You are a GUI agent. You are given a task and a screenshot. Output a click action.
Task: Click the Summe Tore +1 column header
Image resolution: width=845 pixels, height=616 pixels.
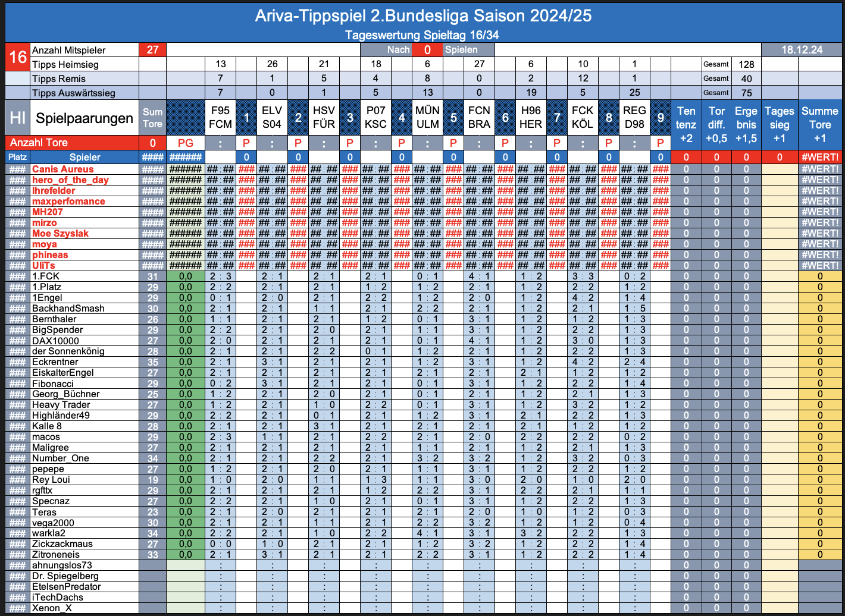(820, 124)
